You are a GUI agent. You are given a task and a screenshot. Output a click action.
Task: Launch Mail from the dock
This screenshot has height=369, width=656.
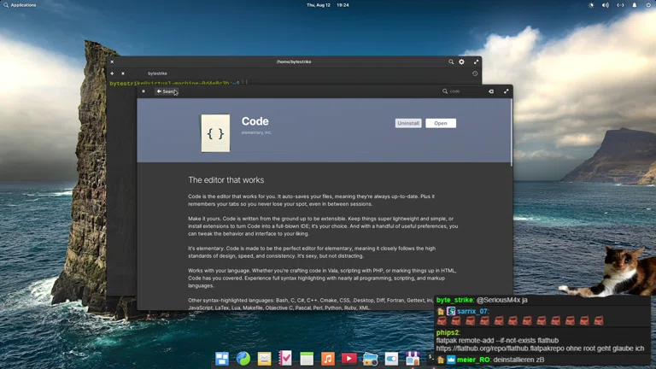coord(265,359)
